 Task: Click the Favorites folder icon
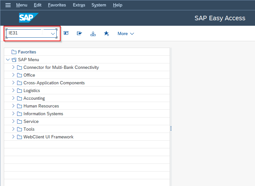pyautogui.click(x=14, y=52)
